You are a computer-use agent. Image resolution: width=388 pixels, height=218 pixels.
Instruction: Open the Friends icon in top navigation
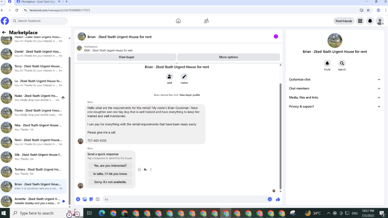pos(206,21)
